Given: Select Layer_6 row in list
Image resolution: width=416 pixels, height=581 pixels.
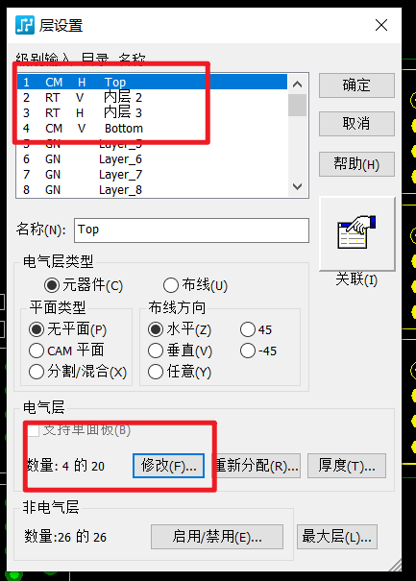Looking at the screenshot, I should (152, 159).
